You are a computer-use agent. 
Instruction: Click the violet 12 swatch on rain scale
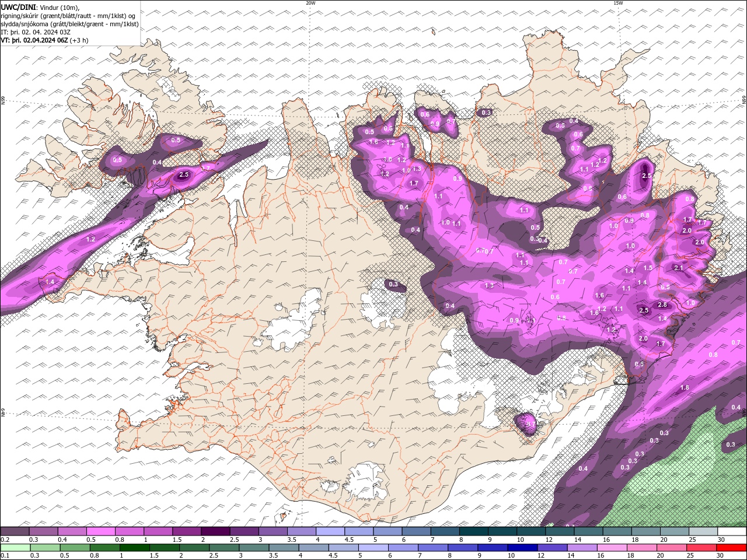pyautogui.click(x=552, y=548)
